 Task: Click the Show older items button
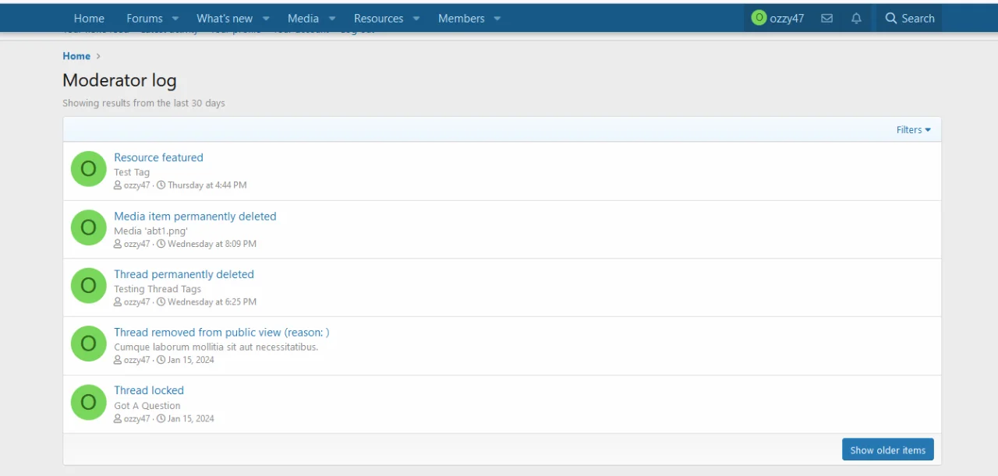point(887,450)
